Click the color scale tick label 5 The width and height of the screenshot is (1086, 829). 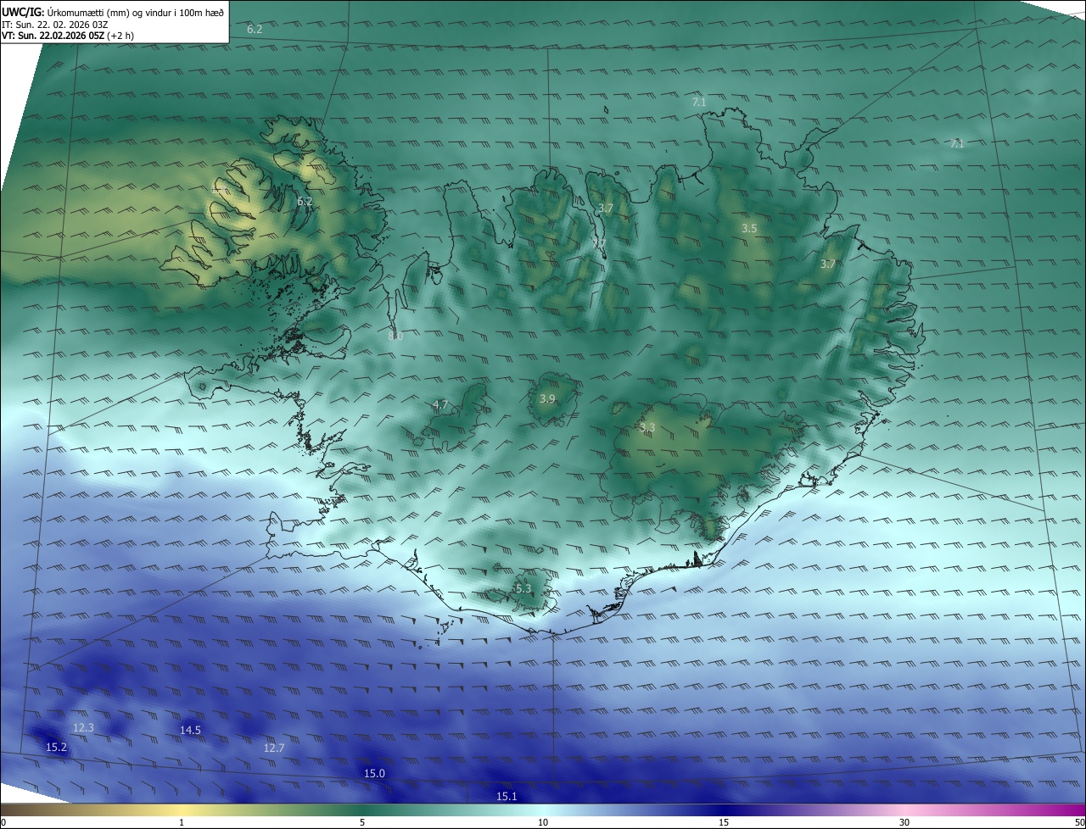[362, 822]
